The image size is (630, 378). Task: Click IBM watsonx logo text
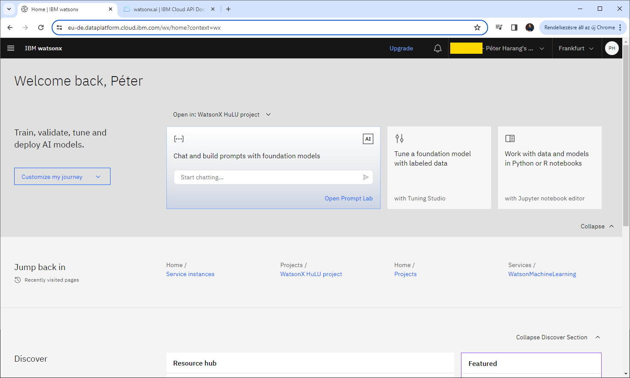[x=43, y=48]
